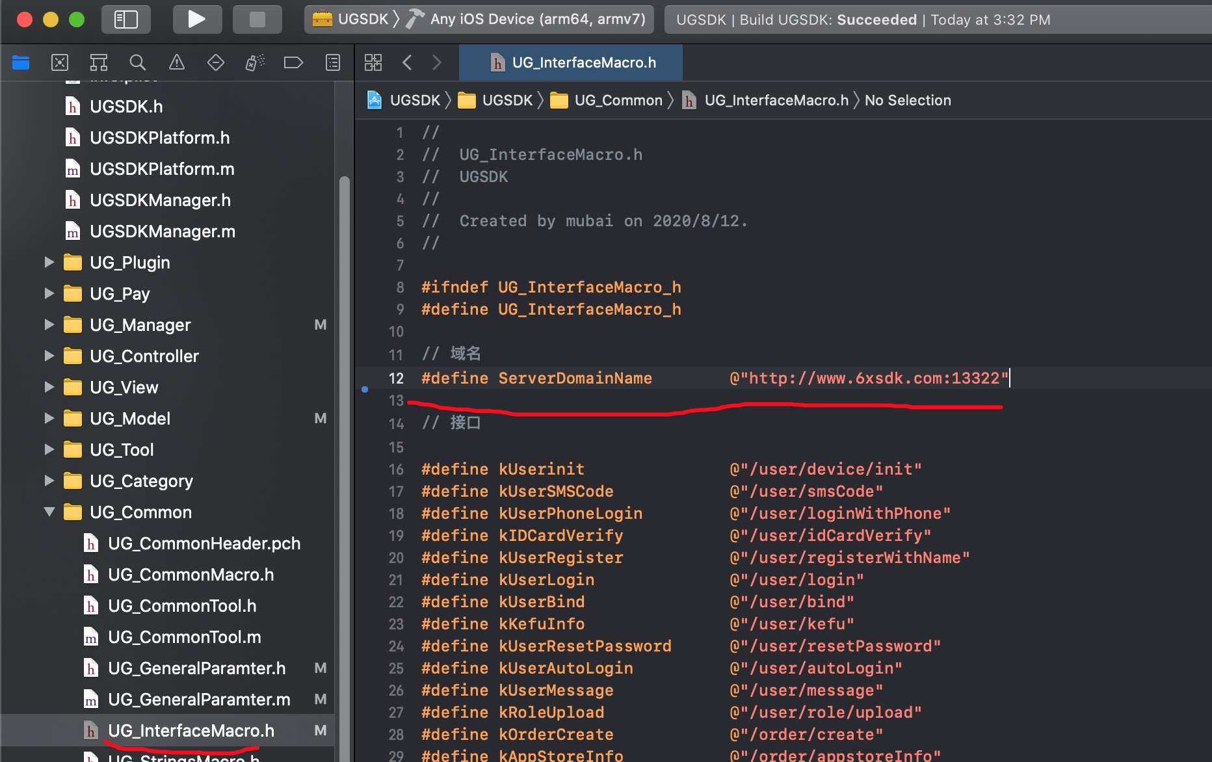This screenshot has height=762, width=1212.
Task: Expand the UG_Model folder
Action: pos(49,418)
